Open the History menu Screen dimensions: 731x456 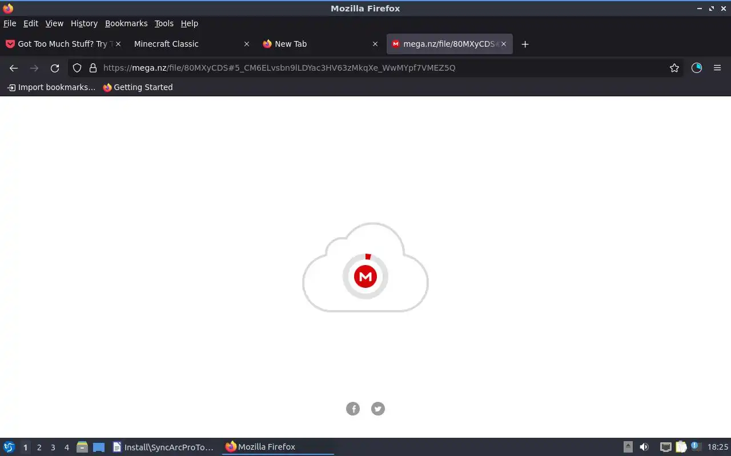click(84, 23)
